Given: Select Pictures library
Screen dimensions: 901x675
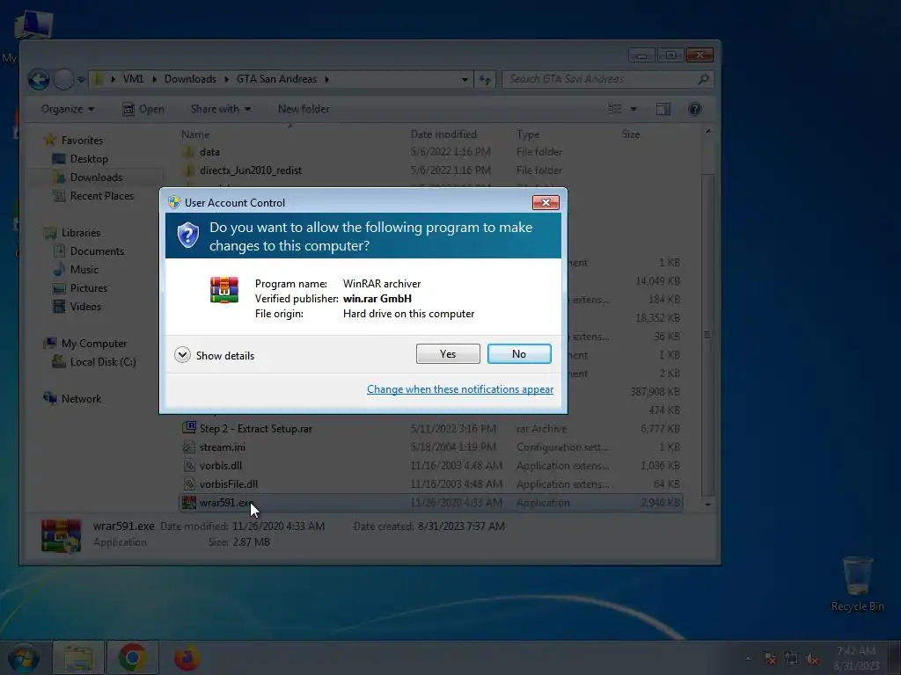Looking at the screenshot, I should (x=89, y=288).
